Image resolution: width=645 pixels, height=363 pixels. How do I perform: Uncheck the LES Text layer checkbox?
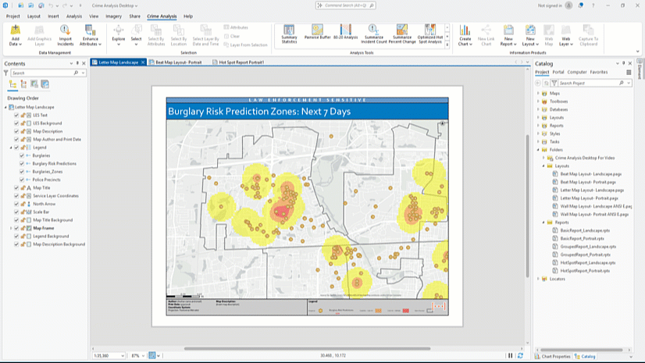pos(16,115)
